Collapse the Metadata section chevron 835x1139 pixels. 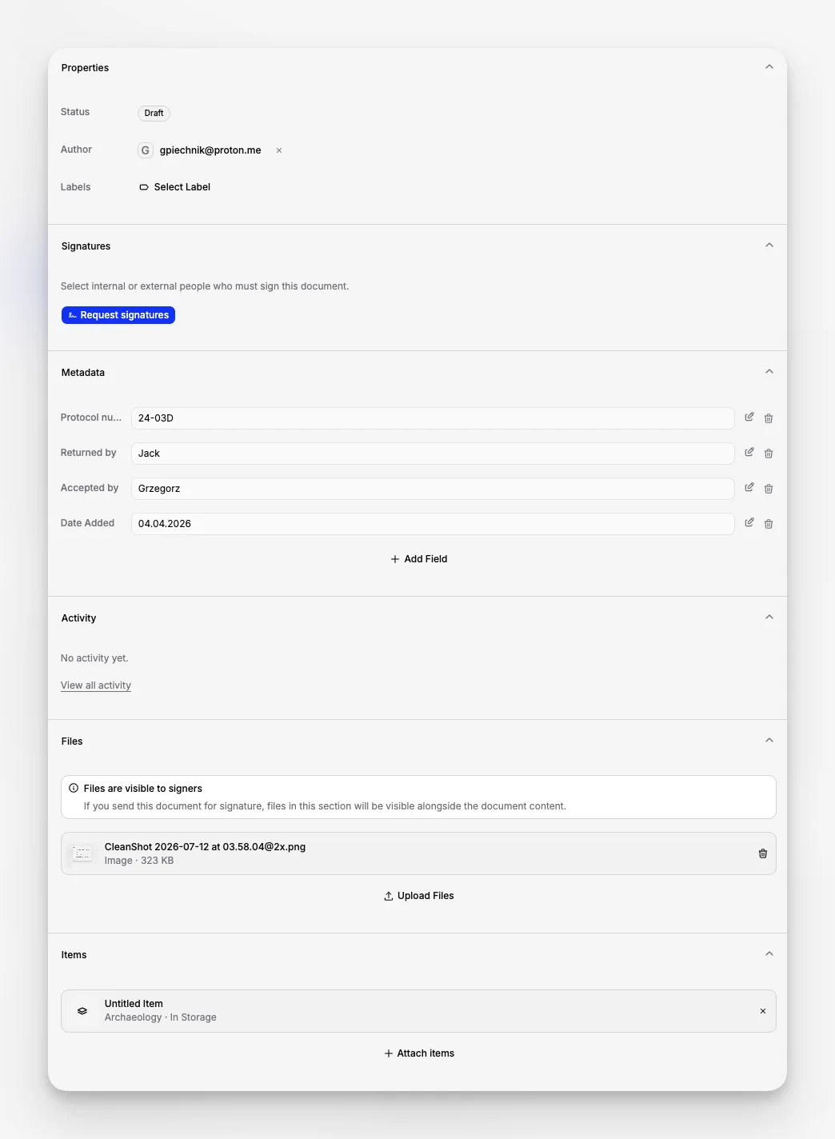[x=769, y=372]
